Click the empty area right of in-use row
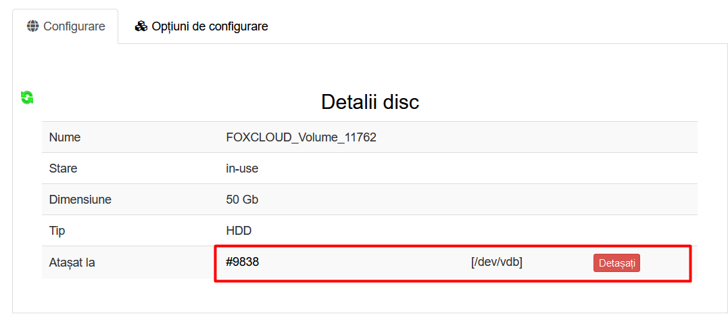Image resolution: width=728 pixels, height=316 pixels. [473, 168]
